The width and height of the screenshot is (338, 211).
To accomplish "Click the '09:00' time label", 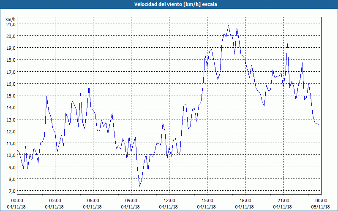I will tap(131, 201).
